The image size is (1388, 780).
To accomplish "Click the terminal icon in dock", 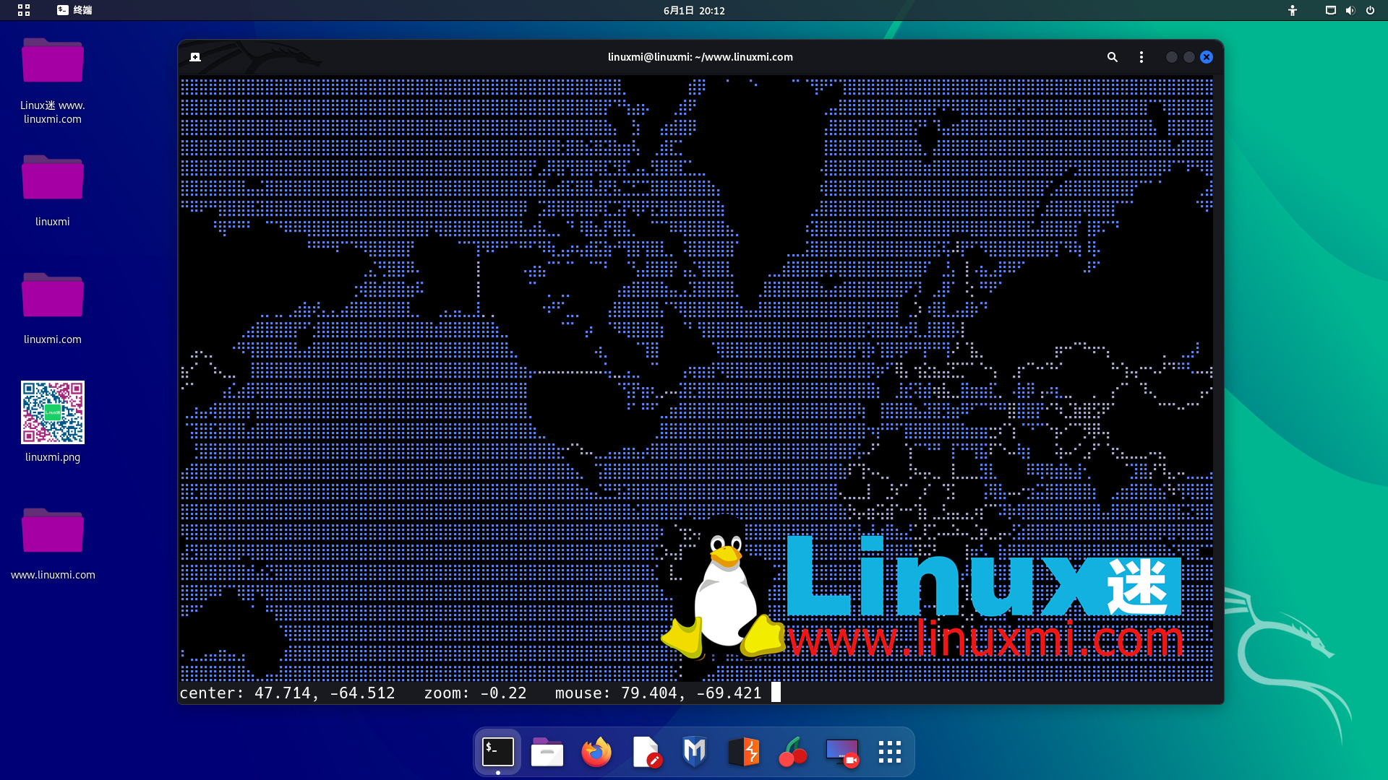I will point(498,752).
